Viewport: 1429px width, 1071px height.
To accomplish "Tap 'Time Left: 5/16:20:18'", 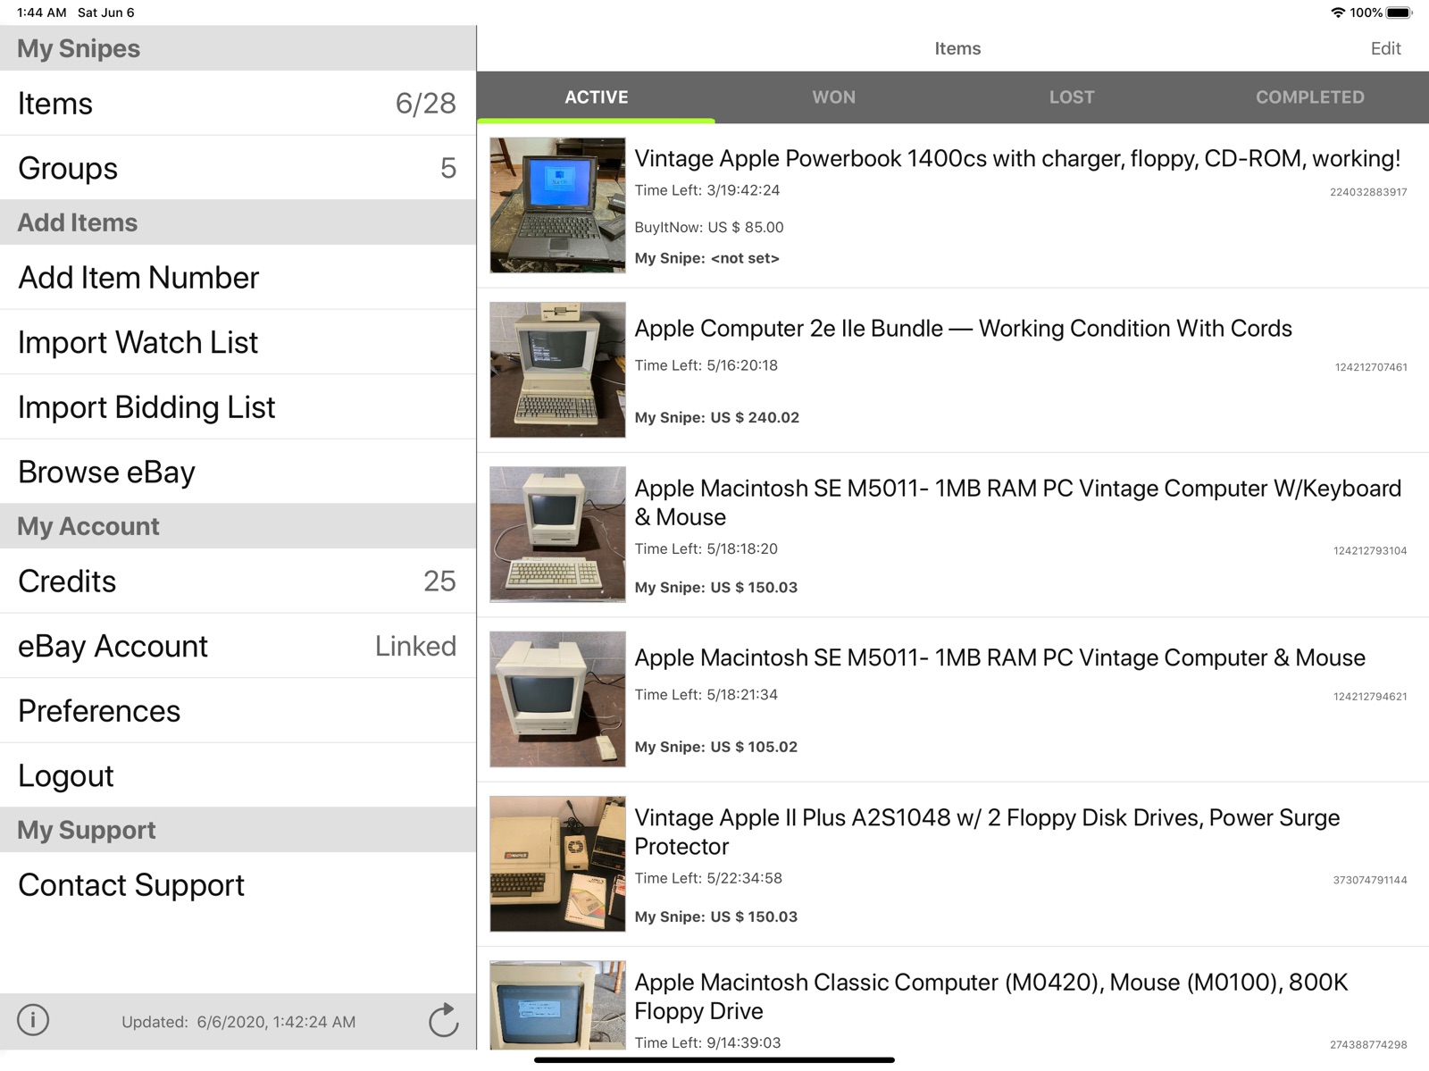I will pos(706,365).
